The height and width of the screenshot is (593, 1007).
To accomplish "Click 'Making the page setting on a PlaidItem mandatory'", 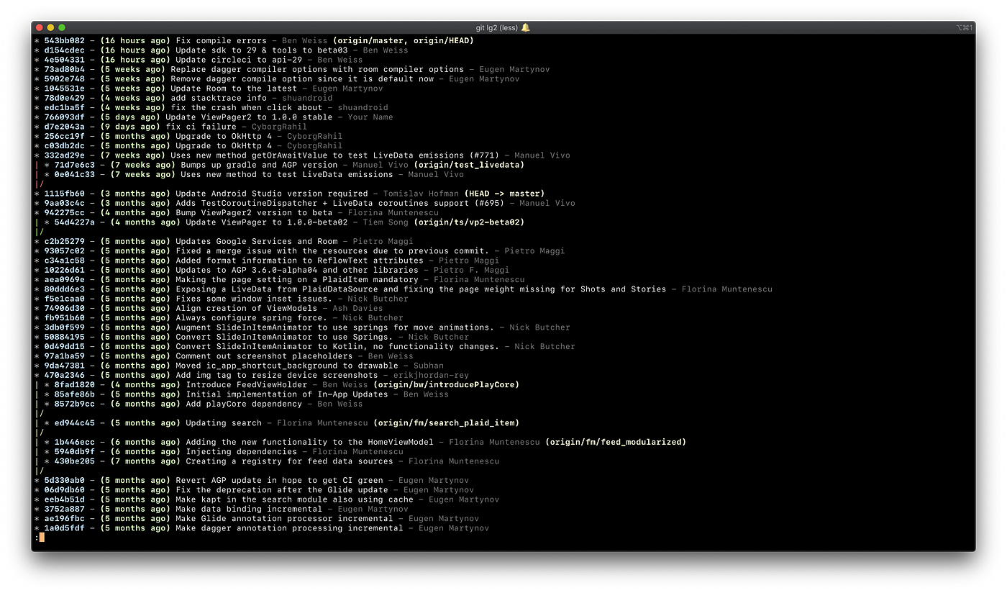I will pos(297,279).
